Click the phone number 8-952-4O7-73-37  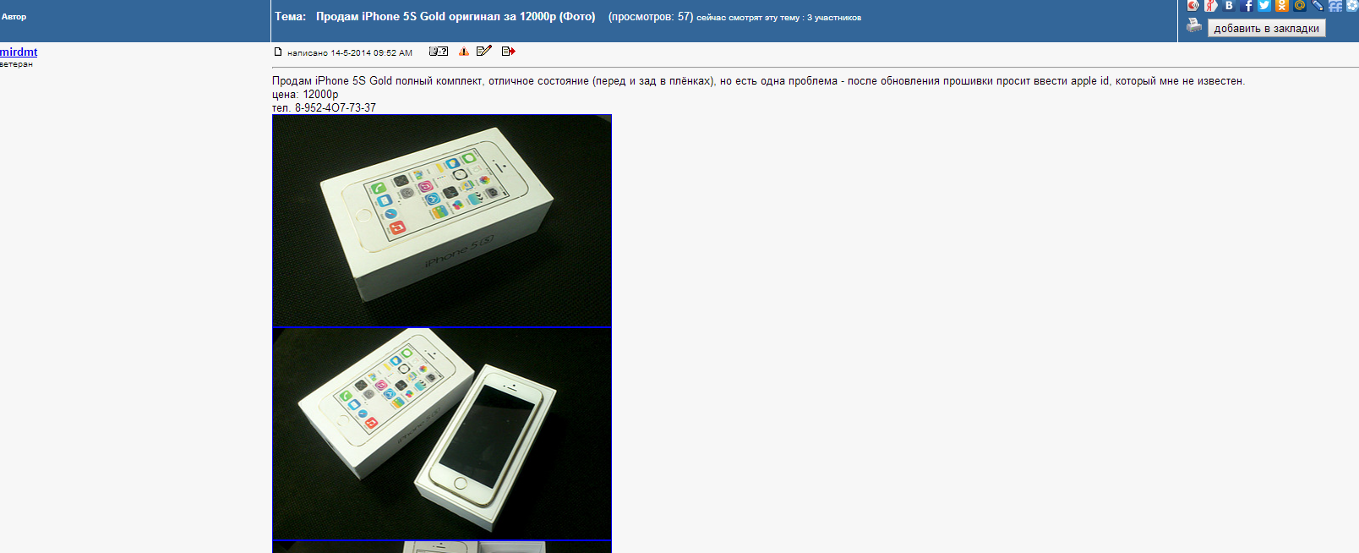tap(336, 107)
